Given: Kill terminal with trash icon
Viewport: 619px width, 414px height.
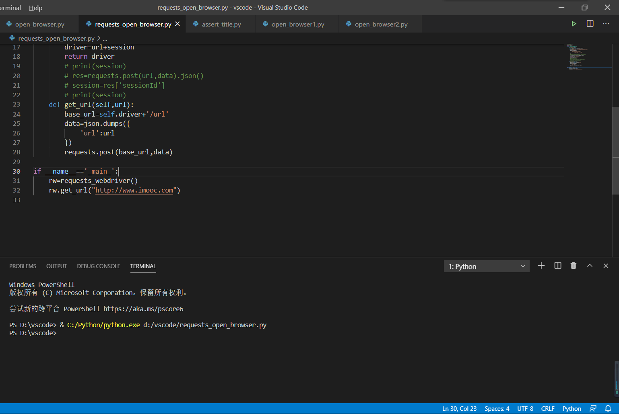Looking at the screenshot, I should click(574, 266).
